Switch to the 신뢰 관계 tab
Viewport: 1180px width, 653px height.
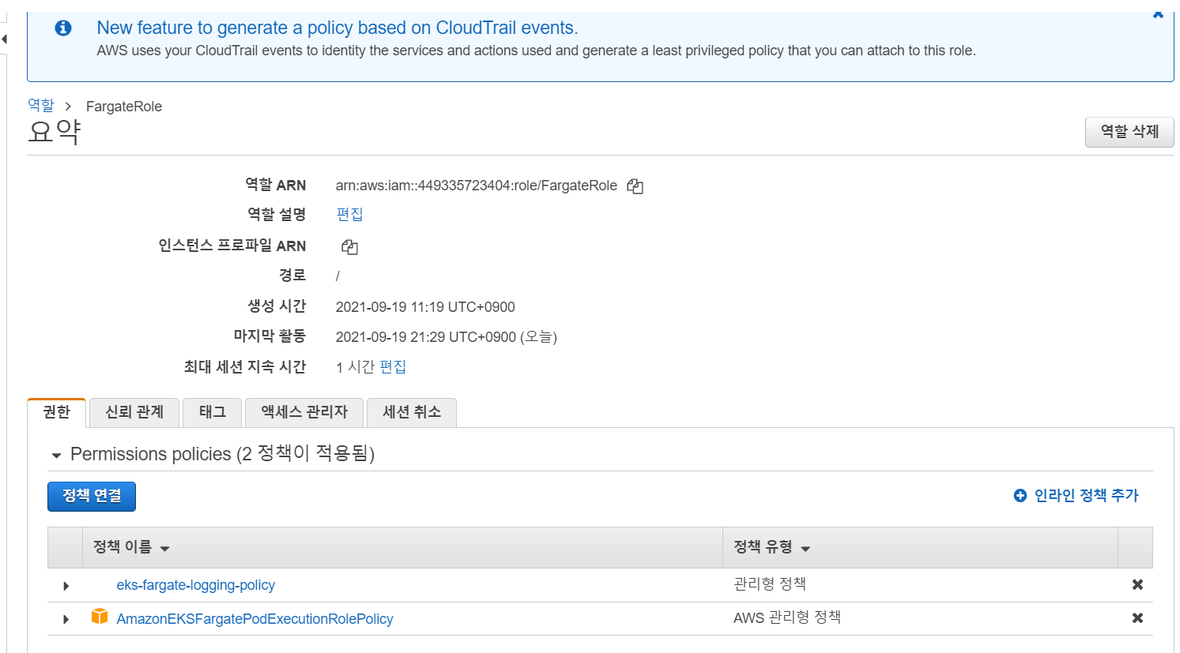point(134,411)
